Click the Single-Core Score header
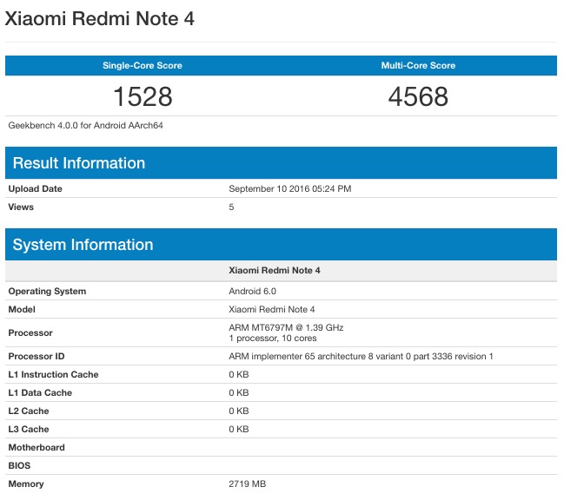Screen dimensions: 564x500 [x=143, y=66]
